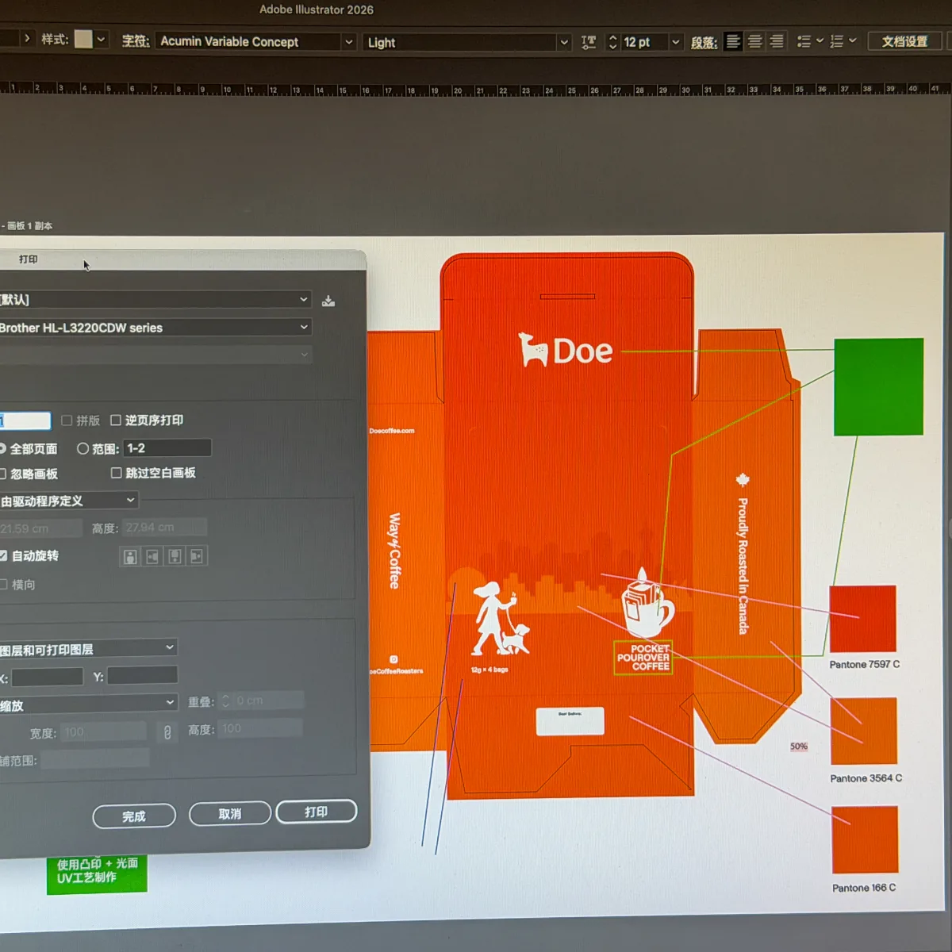The height and width of the screenshot is (952, 952).
Task: Click the 打印 print button
Action: [316, 812]
